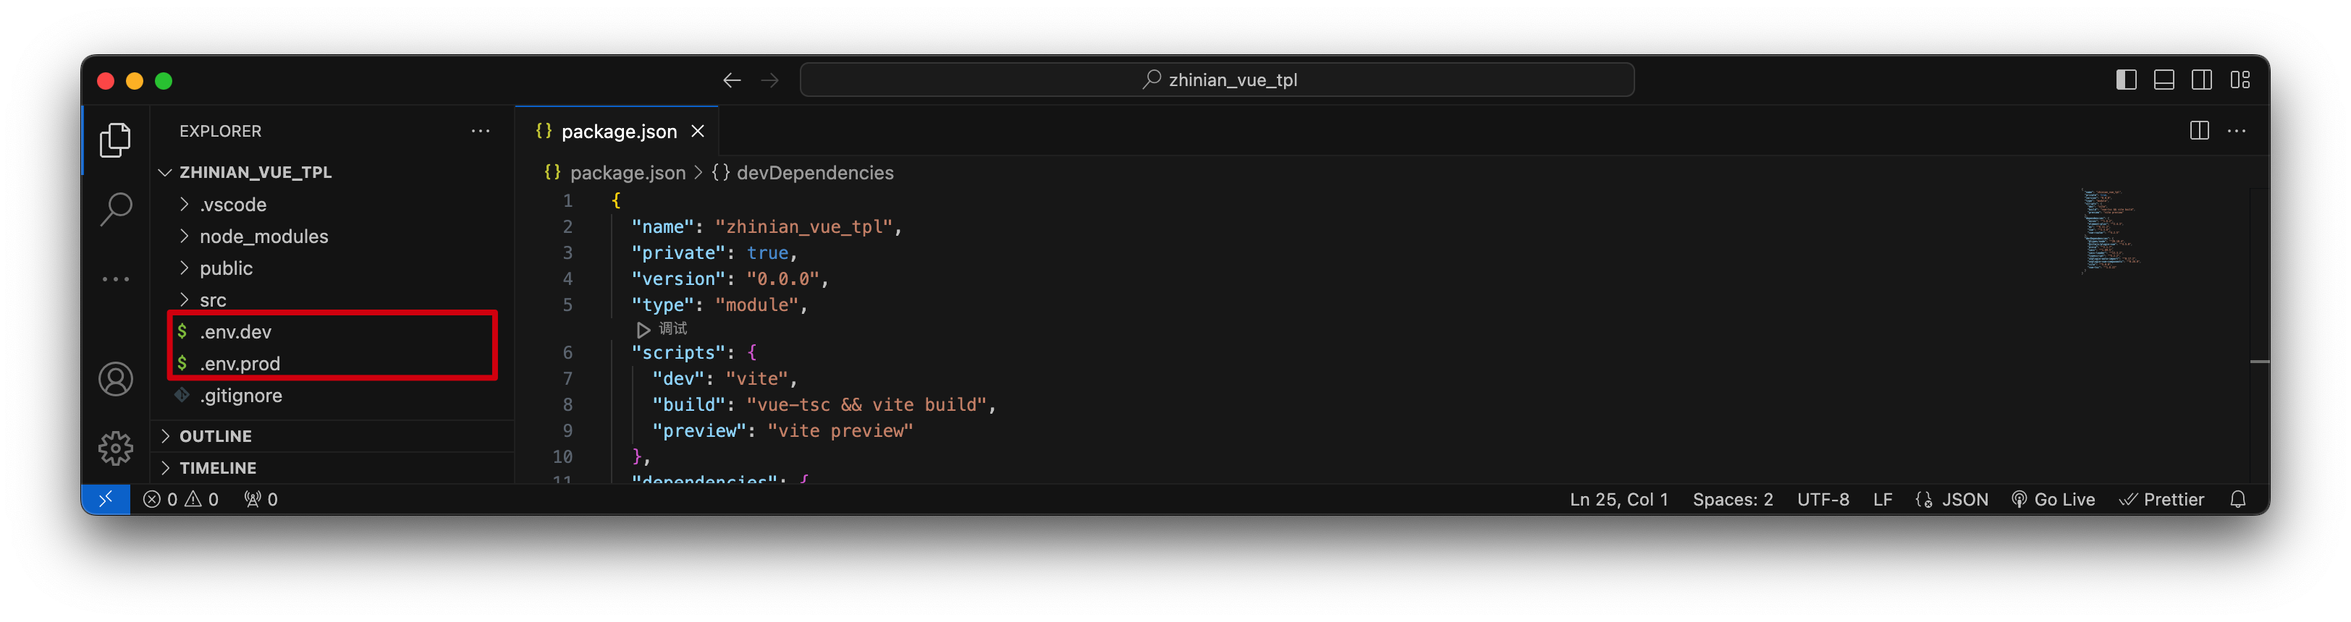Expand the public folder
2351x622 pixels.
tap(333, 268)
